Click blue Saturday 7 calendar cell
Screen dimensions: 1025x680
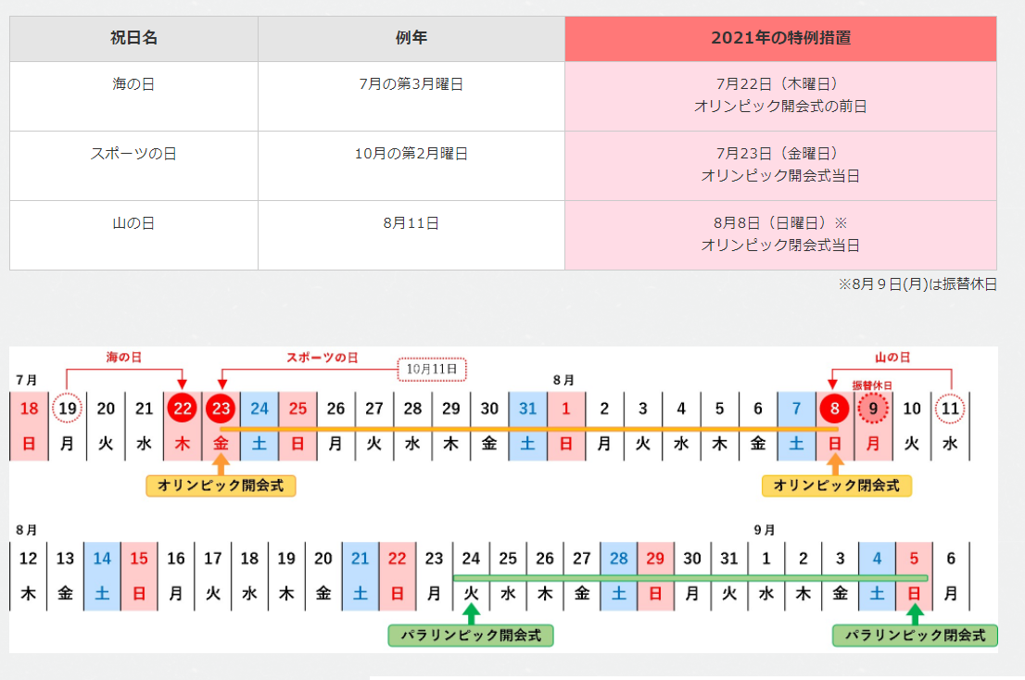(796, 426)
